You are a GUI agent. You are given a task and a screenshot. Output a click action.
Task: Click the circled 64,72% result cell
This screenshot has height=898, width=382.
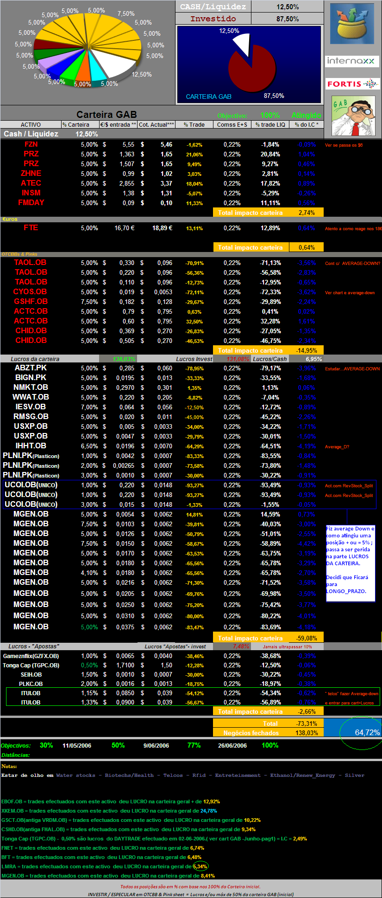pyautogui.click(x=367, y=732)
